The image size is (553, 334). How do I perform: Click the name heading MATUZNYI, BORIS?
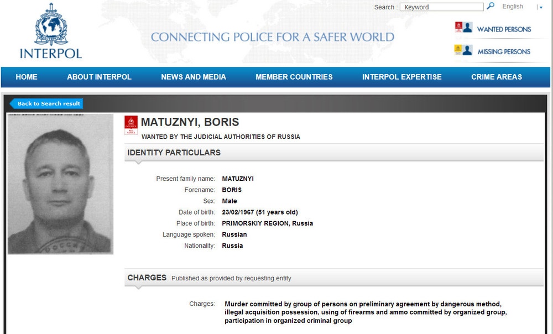pyautogui.click(x=190, y=122)
